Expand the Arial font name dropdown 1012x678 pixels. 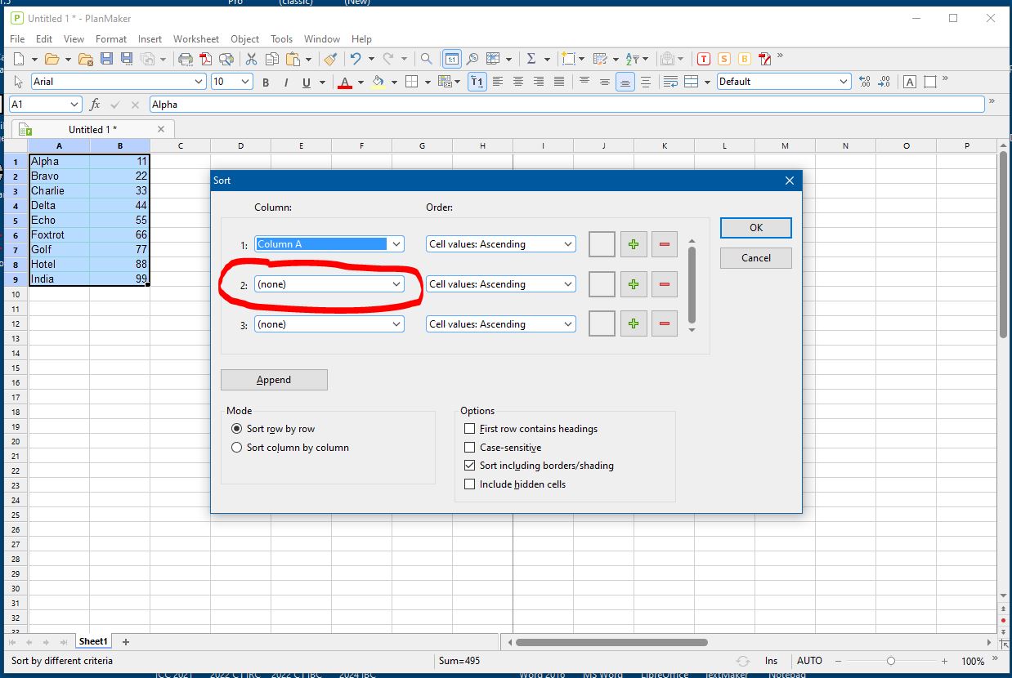(x=199, y=82)
